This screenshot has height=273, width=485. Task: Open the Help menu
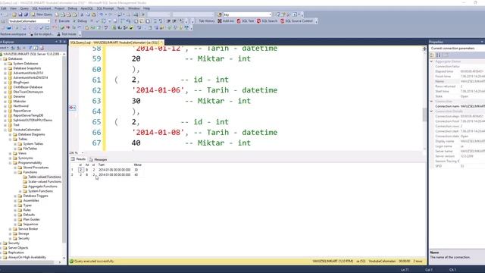point(146,8)
